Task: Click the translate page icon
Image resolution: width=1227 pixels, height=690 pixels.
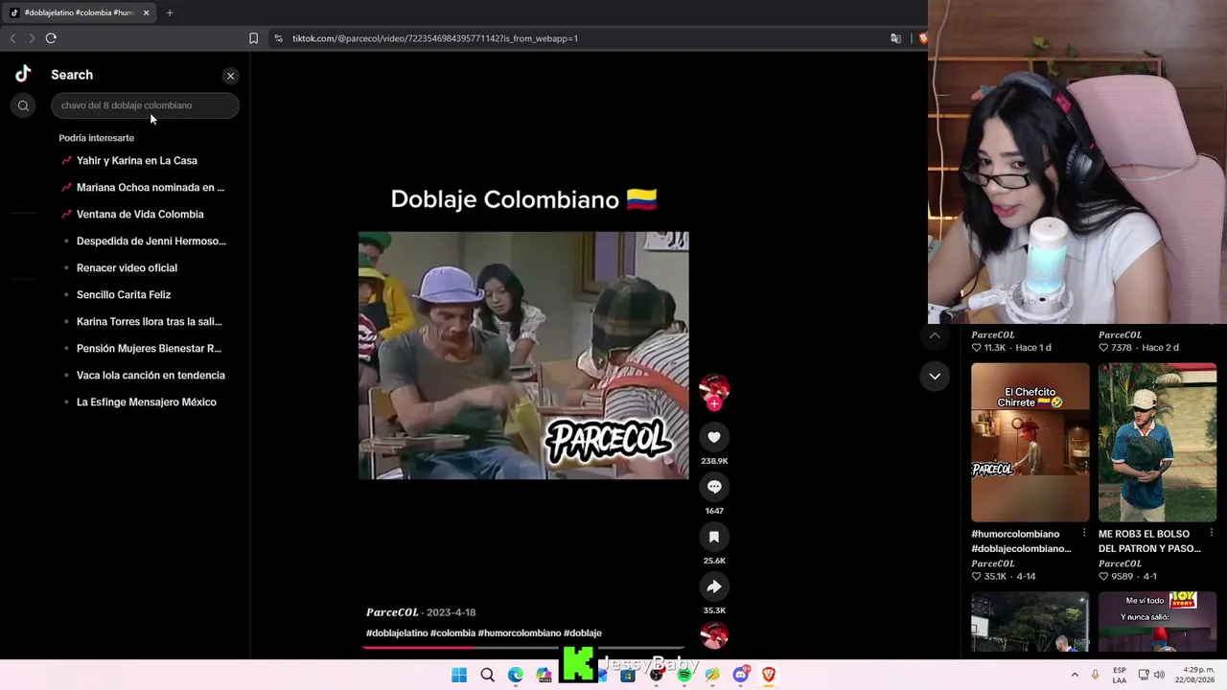Action: 895,38
